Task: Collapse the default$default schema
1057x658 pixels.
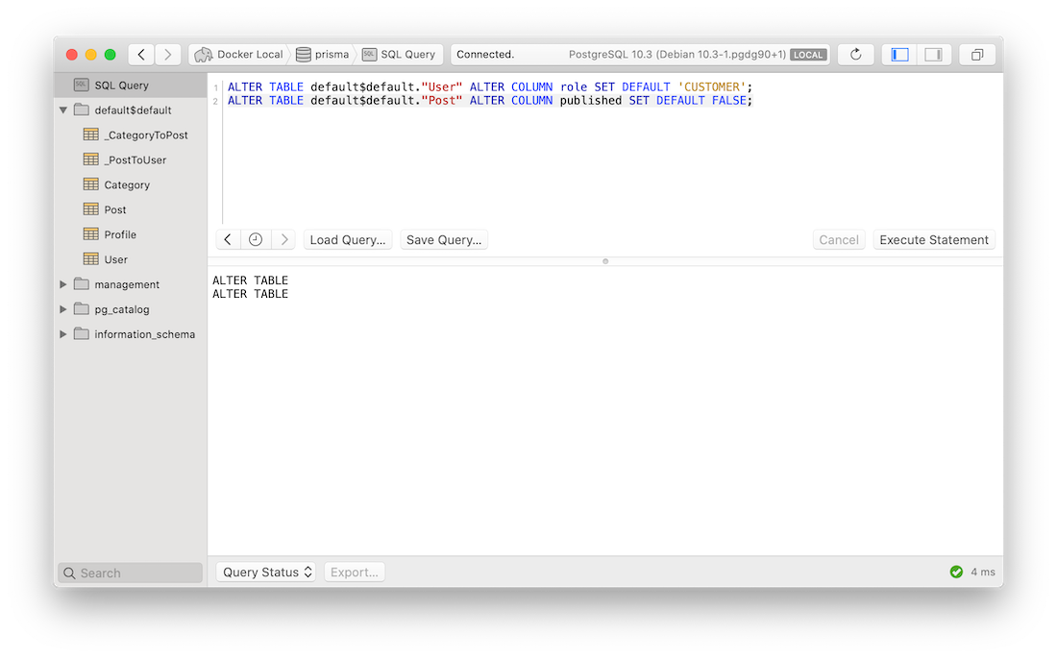Action: click(x=63, y=110)
